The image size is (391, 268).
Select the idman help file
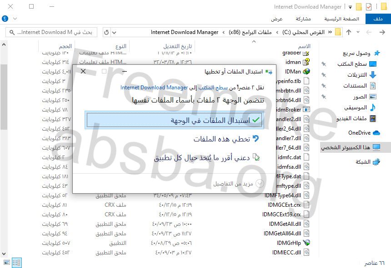pyautogui.click(x=297, y=62)
